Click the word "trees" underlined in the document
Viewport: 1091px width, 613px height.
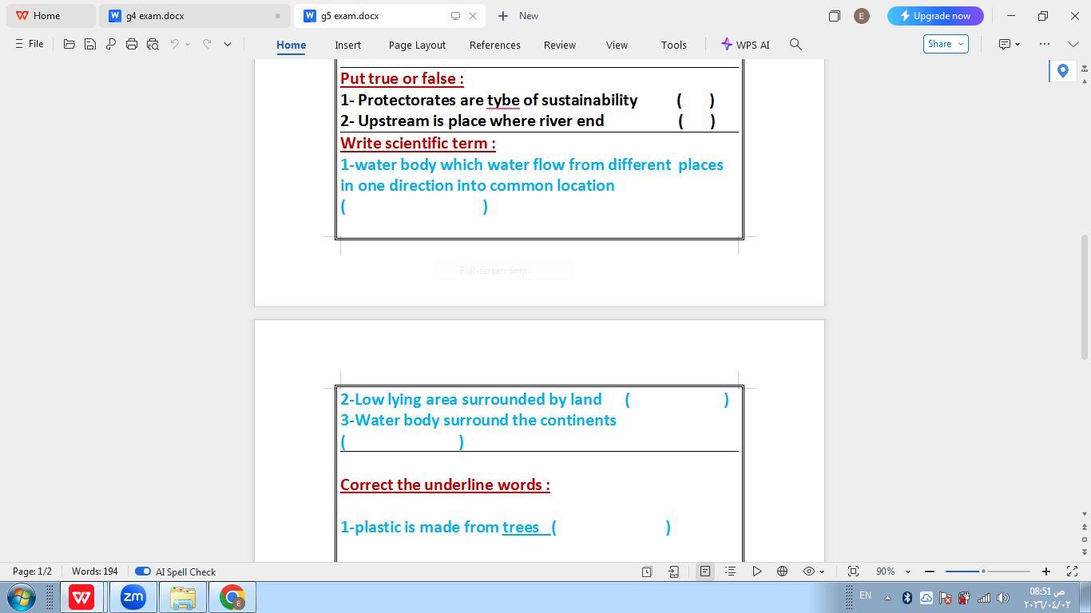point(521,527)
